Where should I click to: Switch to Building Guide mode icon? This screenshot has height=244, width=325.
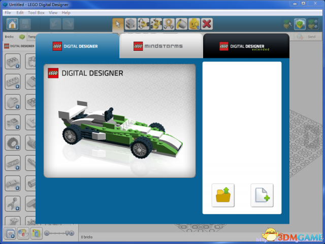(x=313, y=24)
